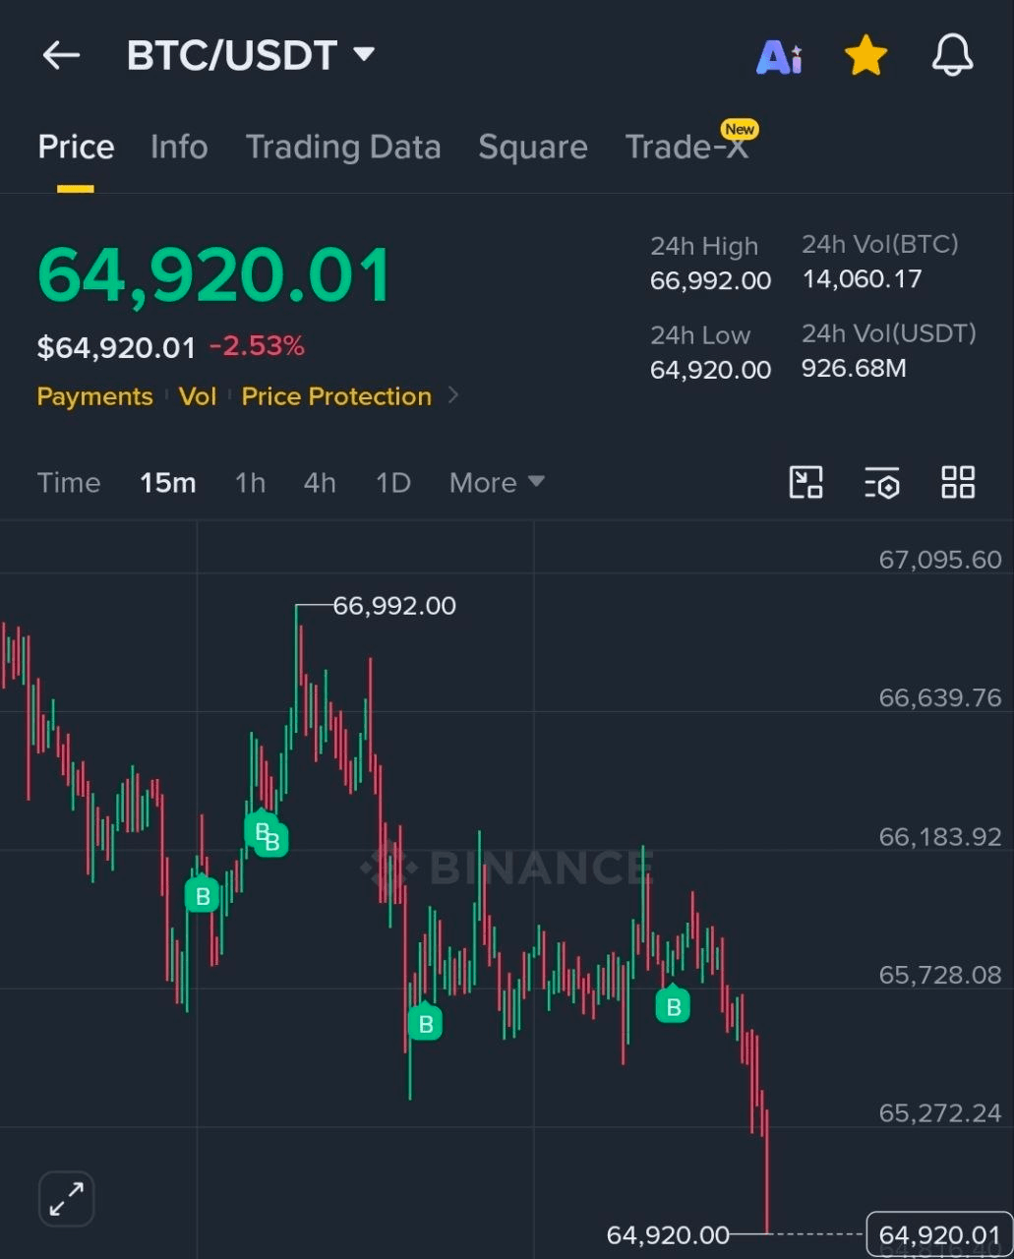Click the 24h High value 66,992.00
Viewport: 1014px width, 1259px height.
pyautogui.click(x=710, y=281)
